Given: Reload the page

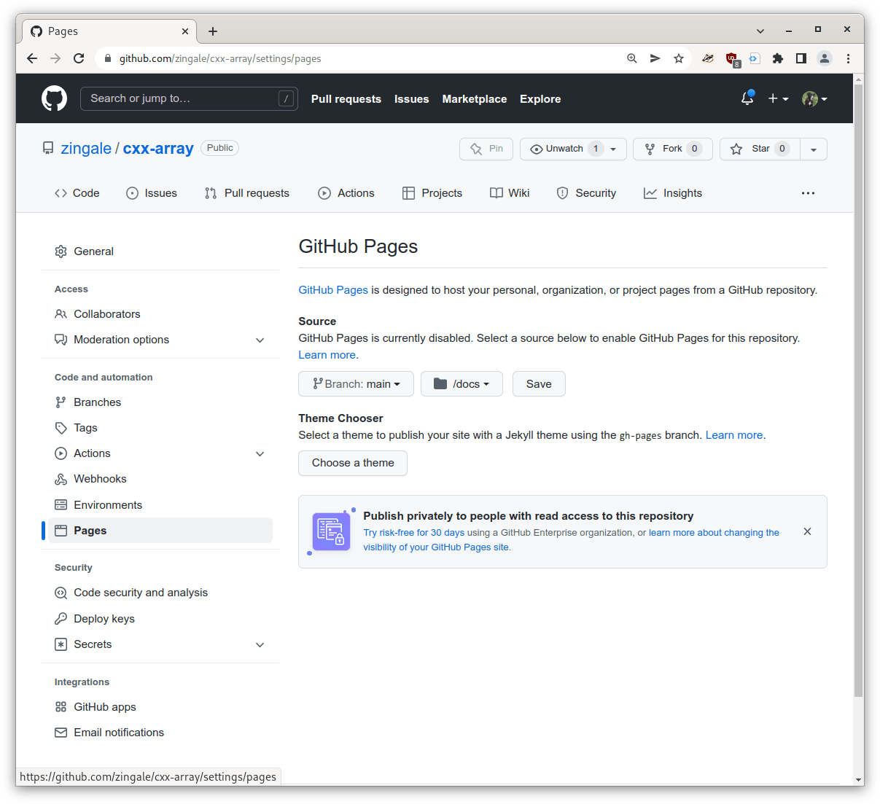Looking at the screenshot, I should (79, 58).
